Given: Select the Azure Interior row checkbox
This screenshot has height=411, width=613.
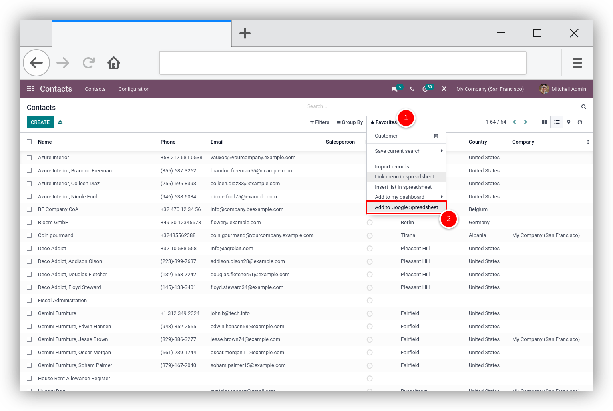Looking at the screenshot, I should coord(29,158).
